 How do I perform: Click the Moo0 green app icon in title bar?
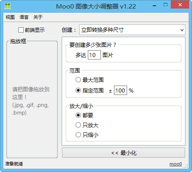(7, 6)
